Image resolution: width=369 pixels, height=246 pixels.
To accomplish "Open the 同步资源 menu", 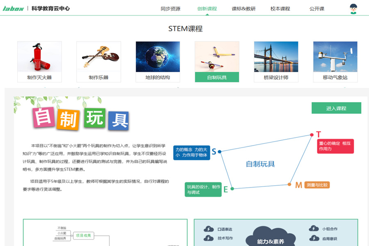I will tap(171, 9).
